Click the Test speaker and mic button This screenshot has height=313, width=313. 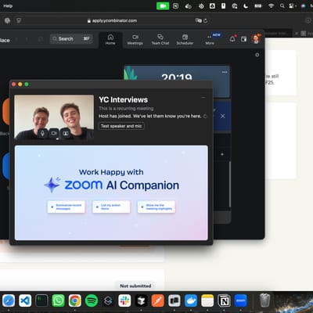tap(121, 126)
